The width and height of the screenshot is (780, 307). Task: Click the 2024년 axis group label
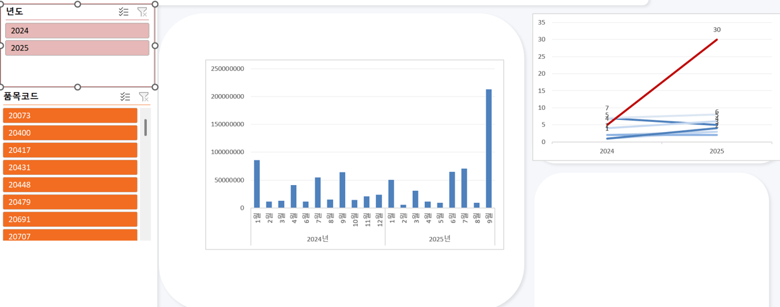[317, 239]
